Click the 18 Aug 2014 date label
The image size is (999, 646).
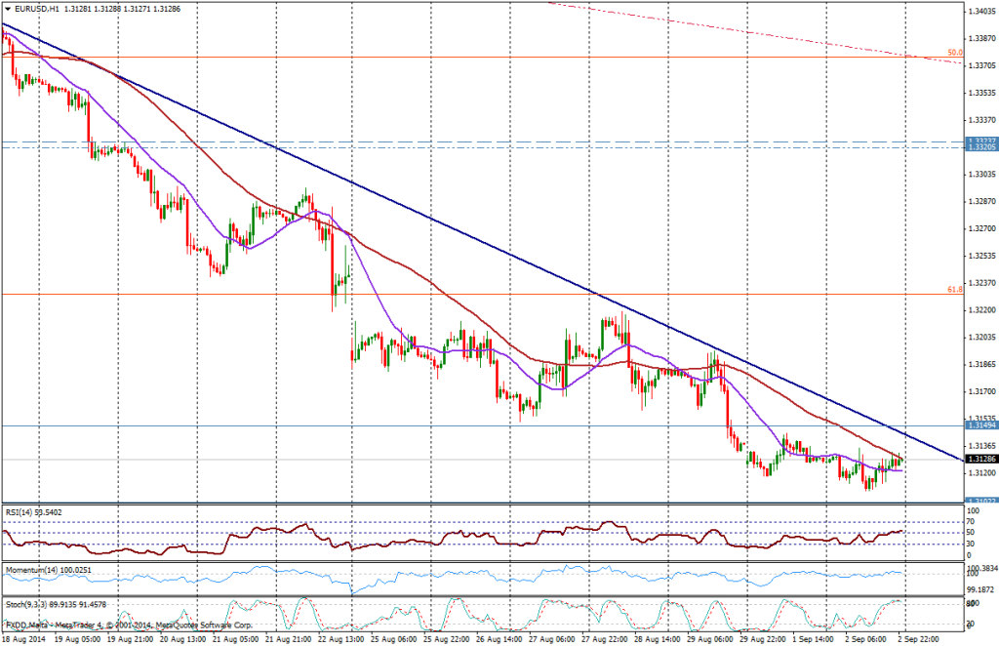pyautogui.click(x=24, y=638)
